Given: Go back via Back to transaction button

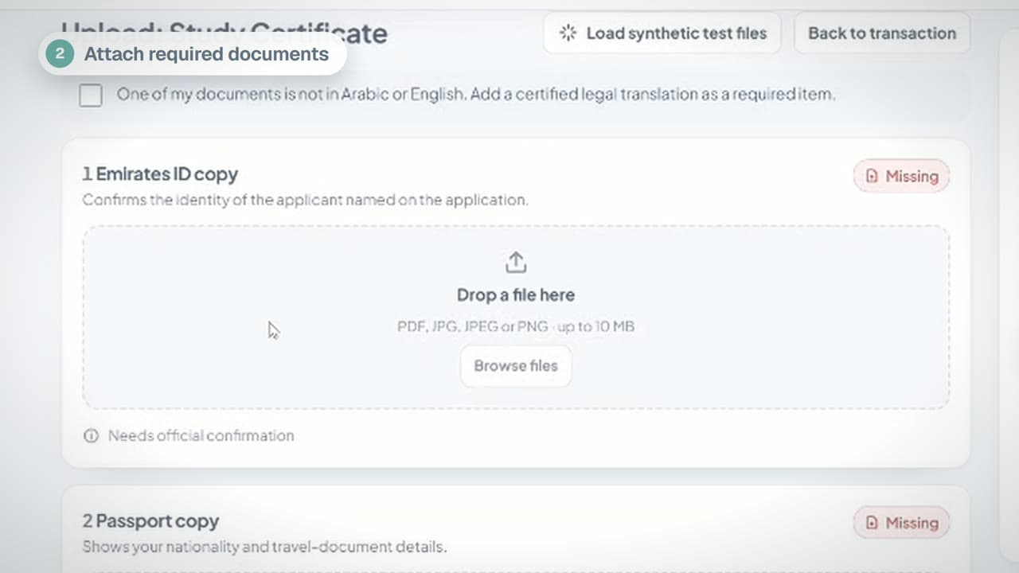Looking at the screenshot, I should (882, 33).
